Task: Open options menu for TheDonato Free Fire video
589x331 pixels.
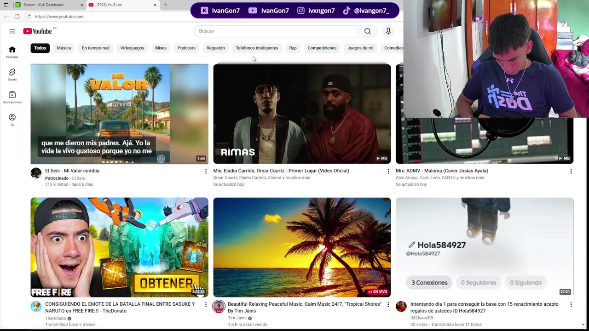Action: (x=206, y=304)
